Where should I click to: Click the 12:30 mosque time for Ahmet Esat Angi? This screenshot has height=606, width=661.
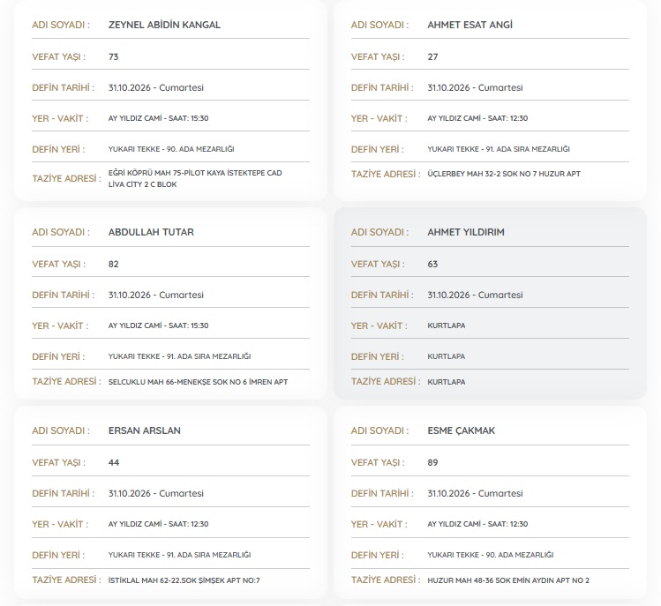click(477, 118)
